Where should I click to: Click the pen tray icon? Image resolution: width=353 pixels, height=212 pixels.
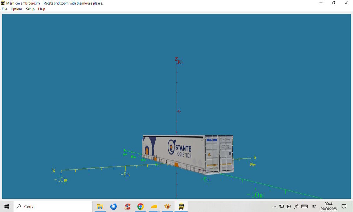296,206
